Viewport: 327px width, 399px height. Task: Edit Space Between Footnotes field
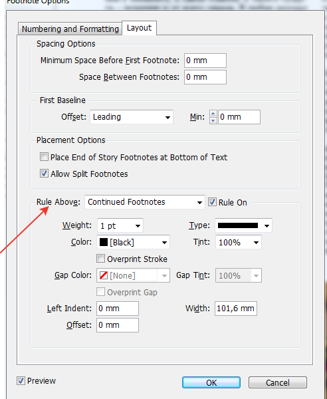(x=205, y=77)
